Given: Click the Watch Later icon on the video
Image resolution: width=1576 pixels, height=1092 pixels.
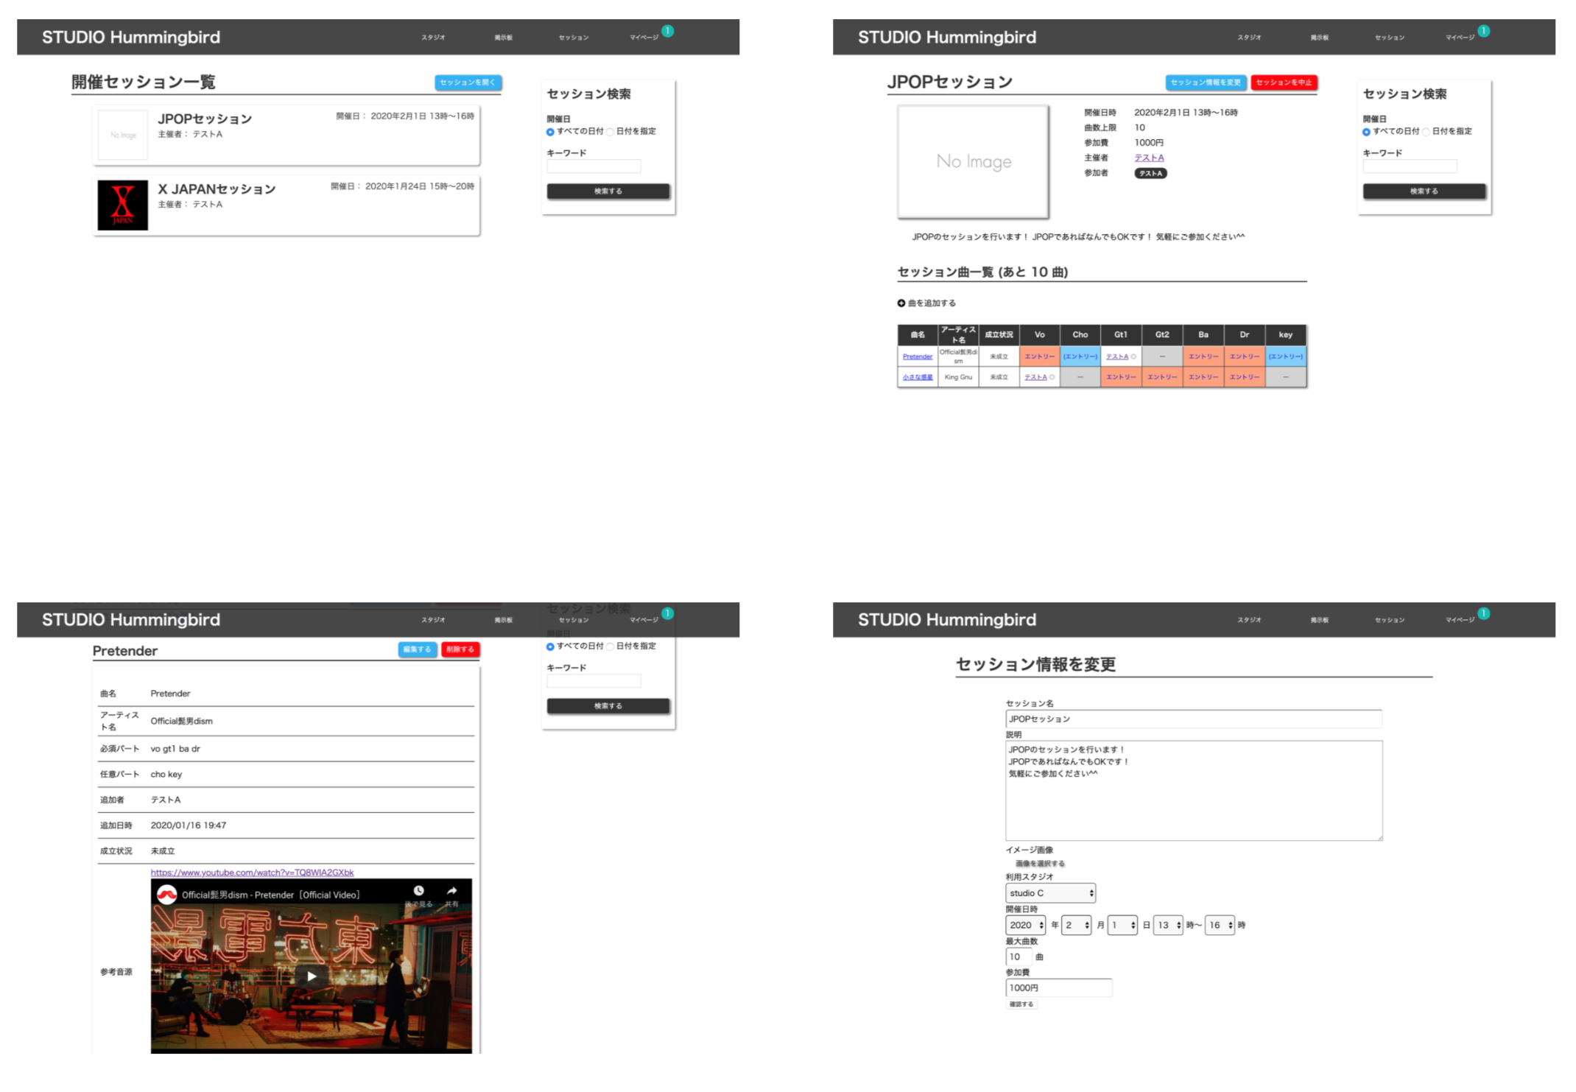Looking at the screenshot, I should [419, 890].
